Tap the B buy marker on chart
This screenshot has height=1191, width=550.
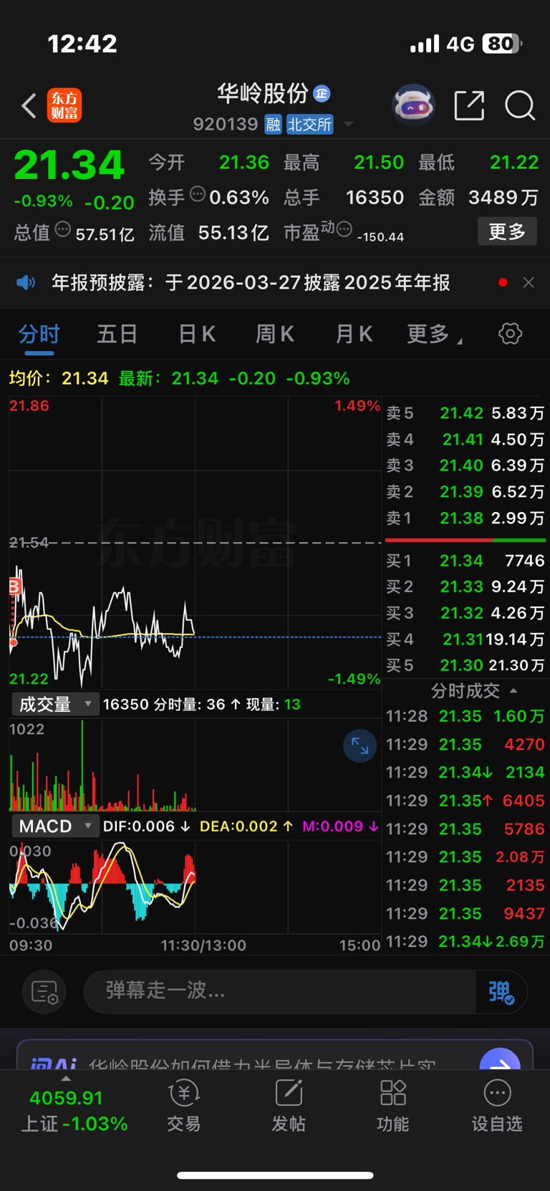(14, 587)
